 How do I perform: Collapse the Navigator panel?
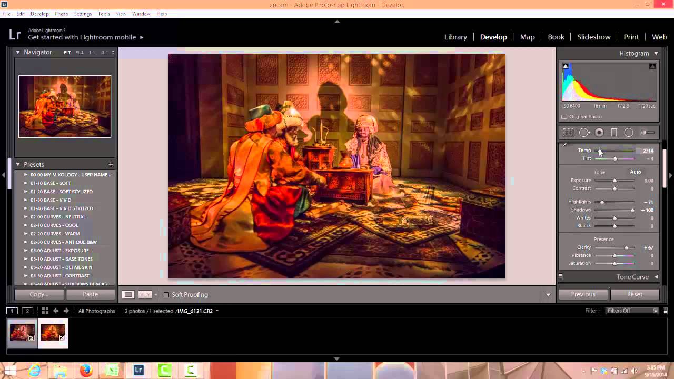18,52
